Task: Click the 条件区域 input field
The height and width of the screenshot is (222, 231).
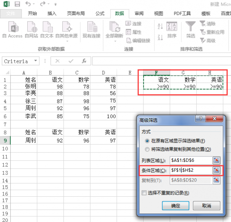Action: [x=191, y=170]
